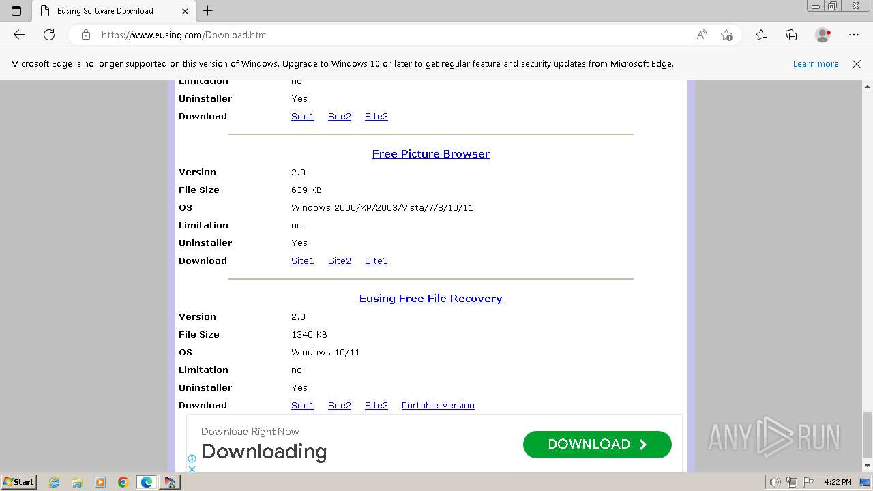
Task: Click the network tray icon
Action: point(792,482)
